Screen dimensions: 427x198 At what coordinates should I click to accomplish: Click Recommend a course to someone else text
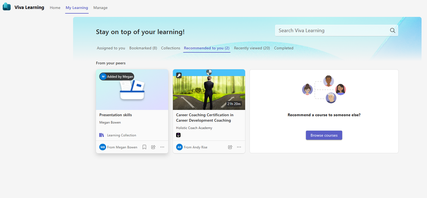[324, 115]
